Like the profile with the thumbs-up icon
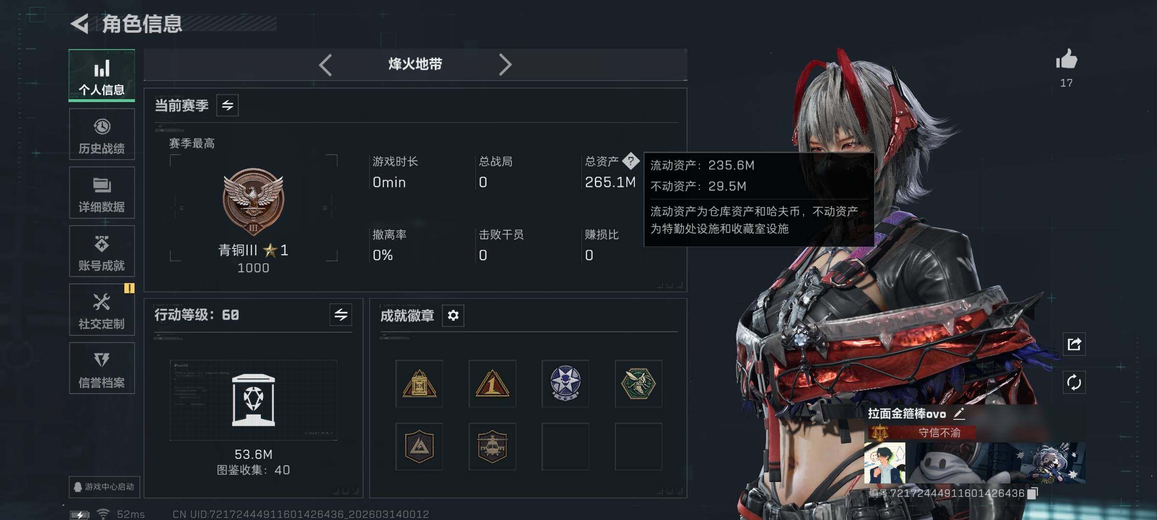Image resolution: width=1157 pixels, height=520 pixels. 1066,60
